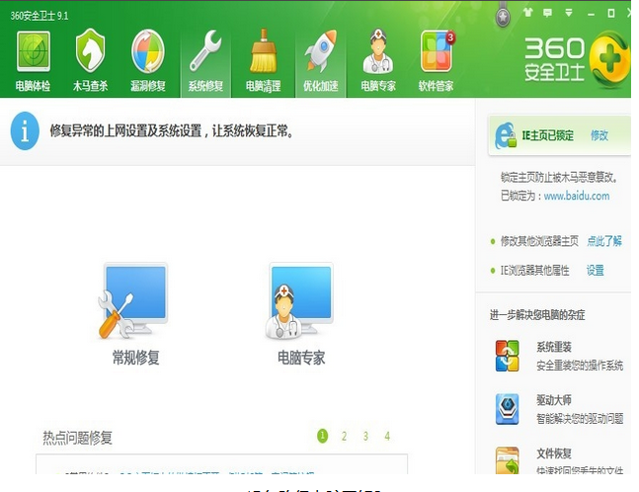Switch to 系统修复 wrench tab
This screenshot has height=492, width=639.
click(x=205, y=61)
